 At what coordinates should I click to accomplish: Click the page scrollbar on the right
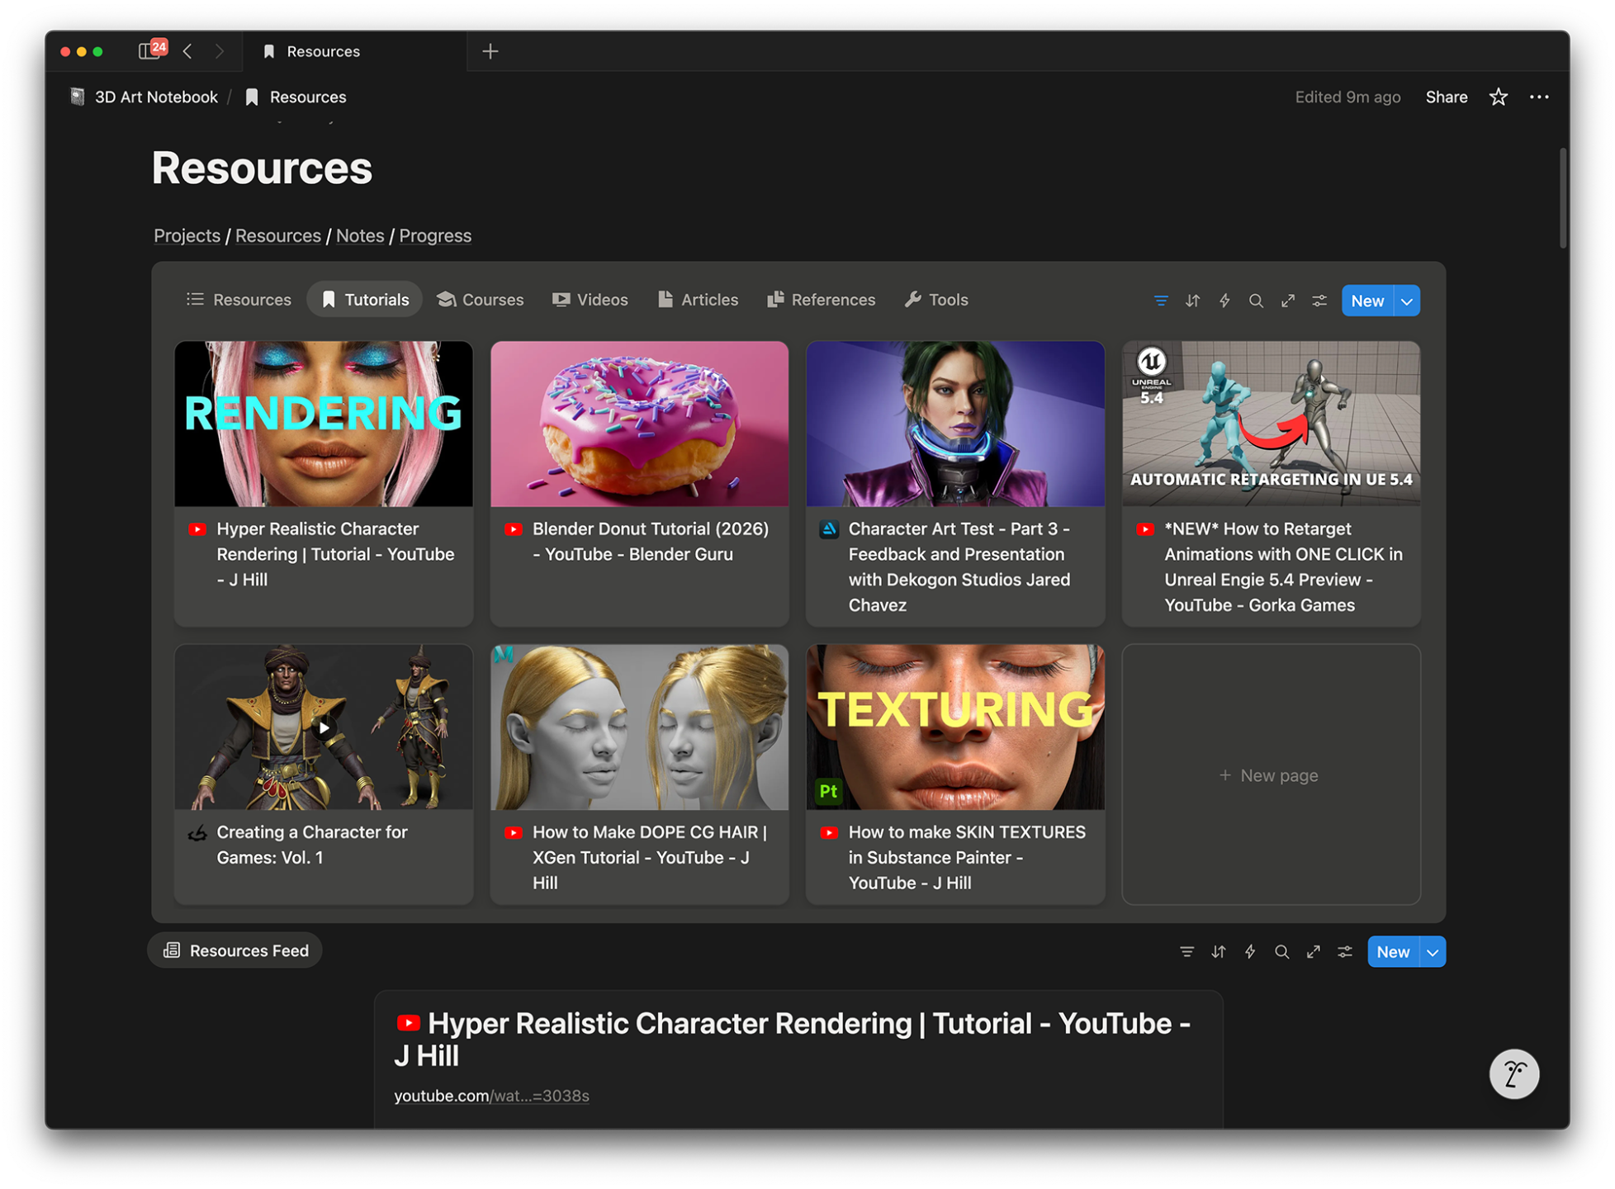pos(1562,198)
